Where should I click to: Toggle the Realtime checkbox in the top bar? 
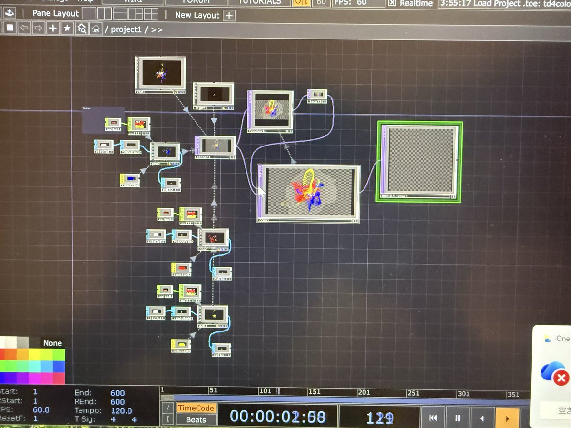[391, 4]
